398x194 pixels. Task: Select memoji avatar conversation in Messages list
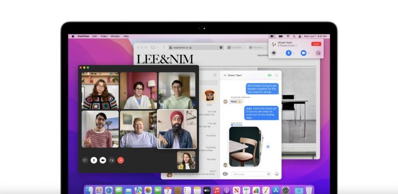(209, 96)
